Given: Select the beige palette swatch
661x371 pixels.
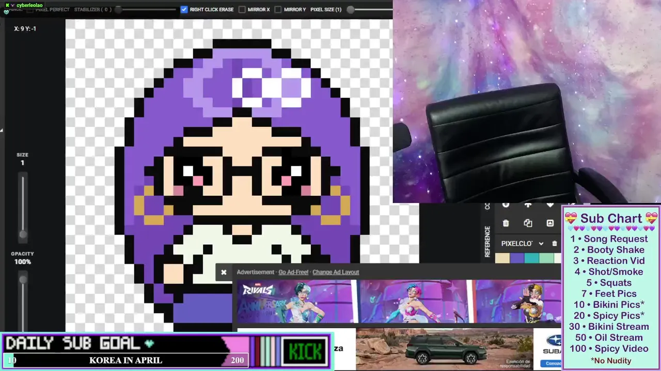Looking at the screenshot, I should tap(502, 258).
